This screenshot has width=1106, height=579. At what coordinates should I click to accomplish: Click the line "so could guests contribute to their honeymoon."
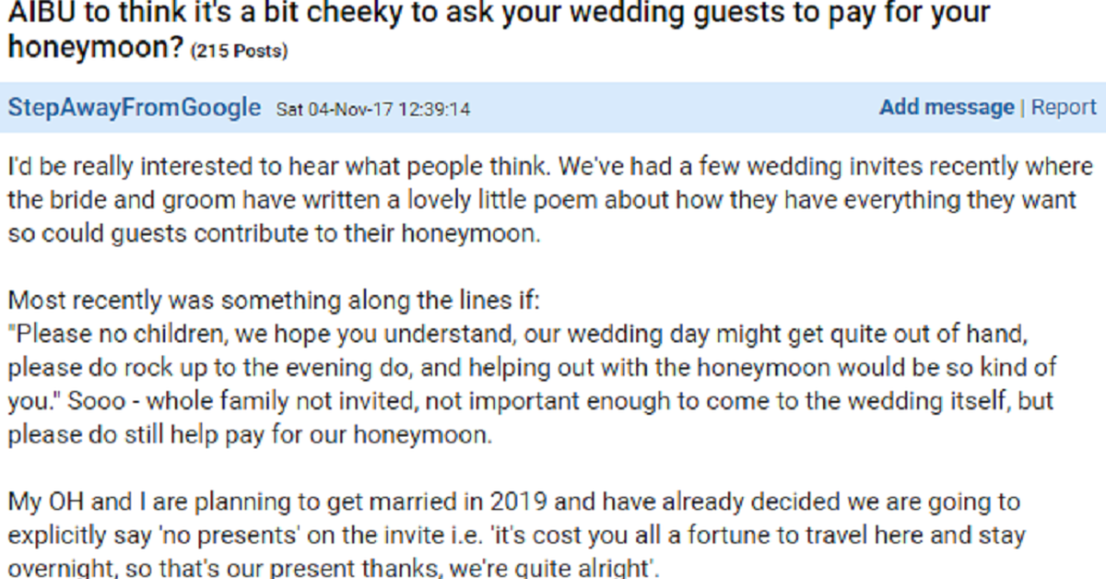272,234
